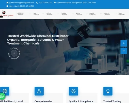Open the Inorganic Chemicals menu
The width and height of the screenshot is (129, 103).
coord(64,14)
